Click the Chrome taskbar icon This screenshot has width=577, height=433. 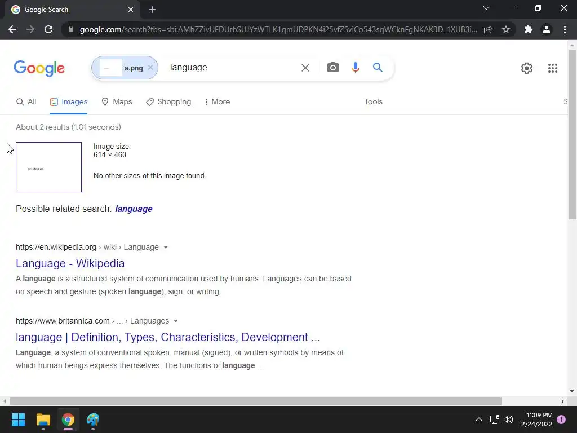[x=68, y=419]
